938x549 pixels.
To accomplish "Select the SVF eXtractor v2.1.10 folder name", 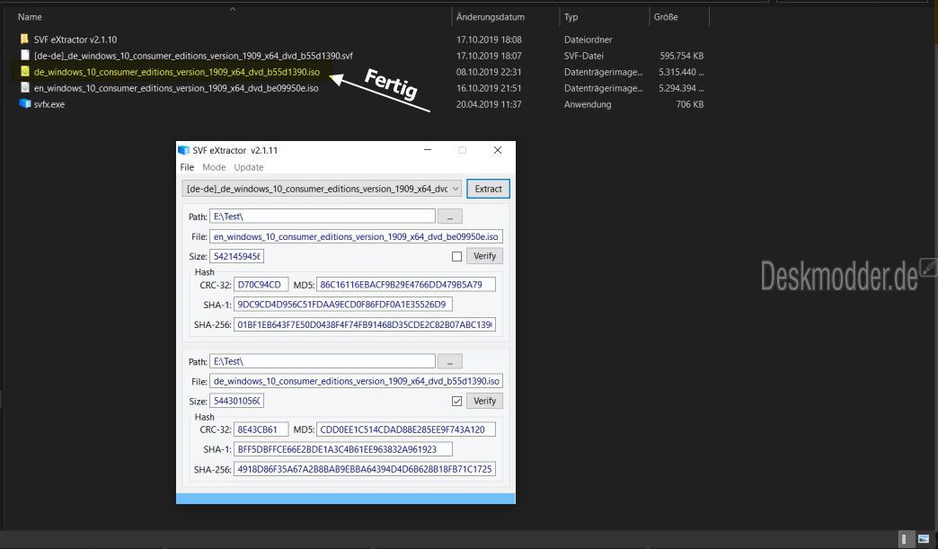I will pos(75,40).
